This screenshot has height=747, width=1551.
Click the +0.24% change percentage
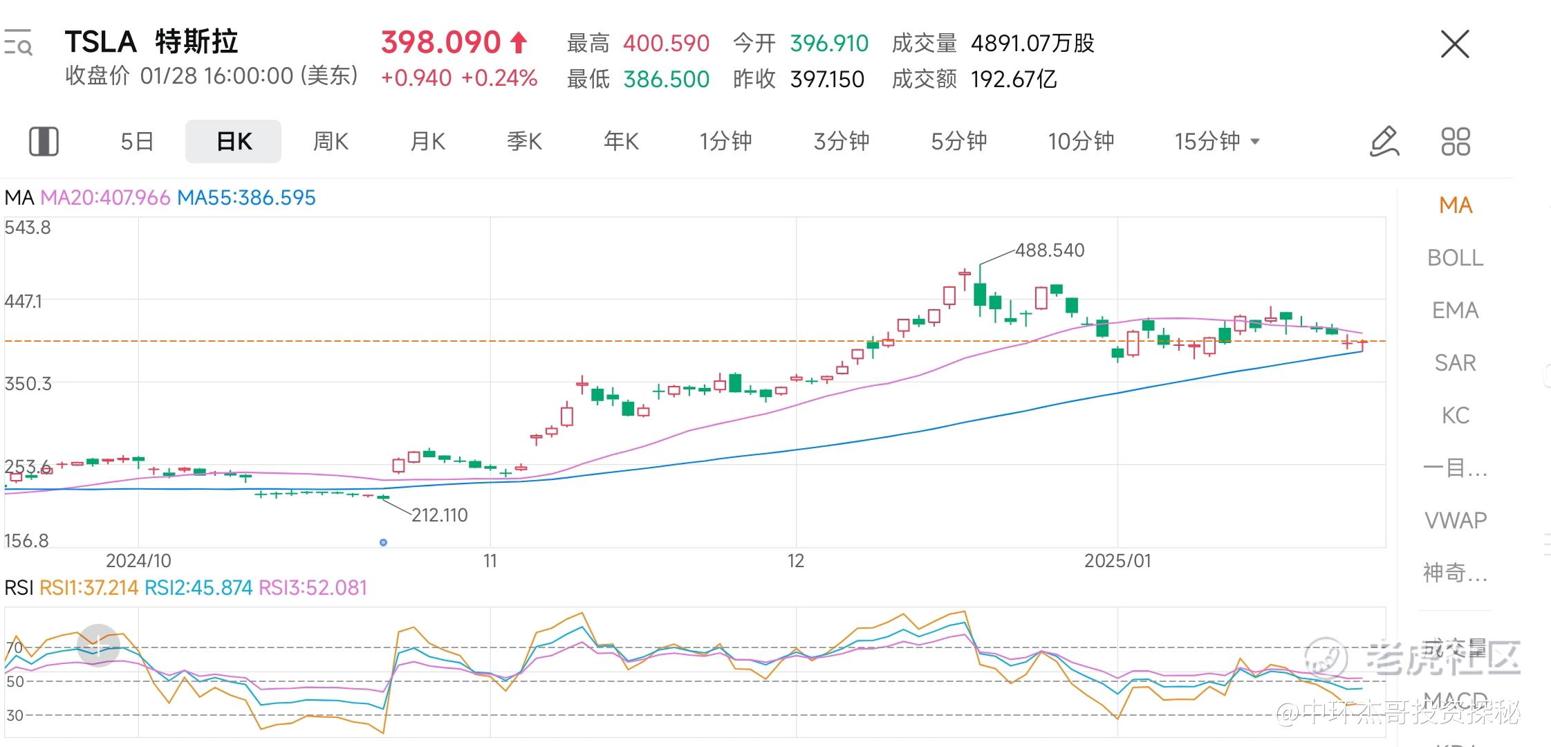pyautogui.click(x=499, y=78)
